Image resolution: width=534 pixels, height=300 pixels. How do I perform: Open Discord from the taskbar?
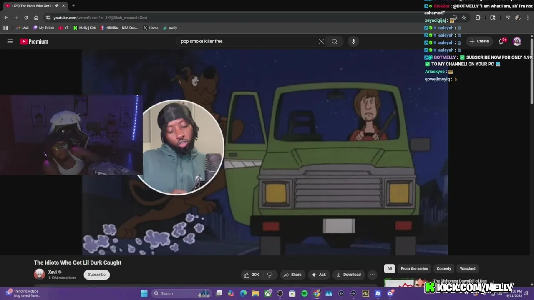pos(390,293)
